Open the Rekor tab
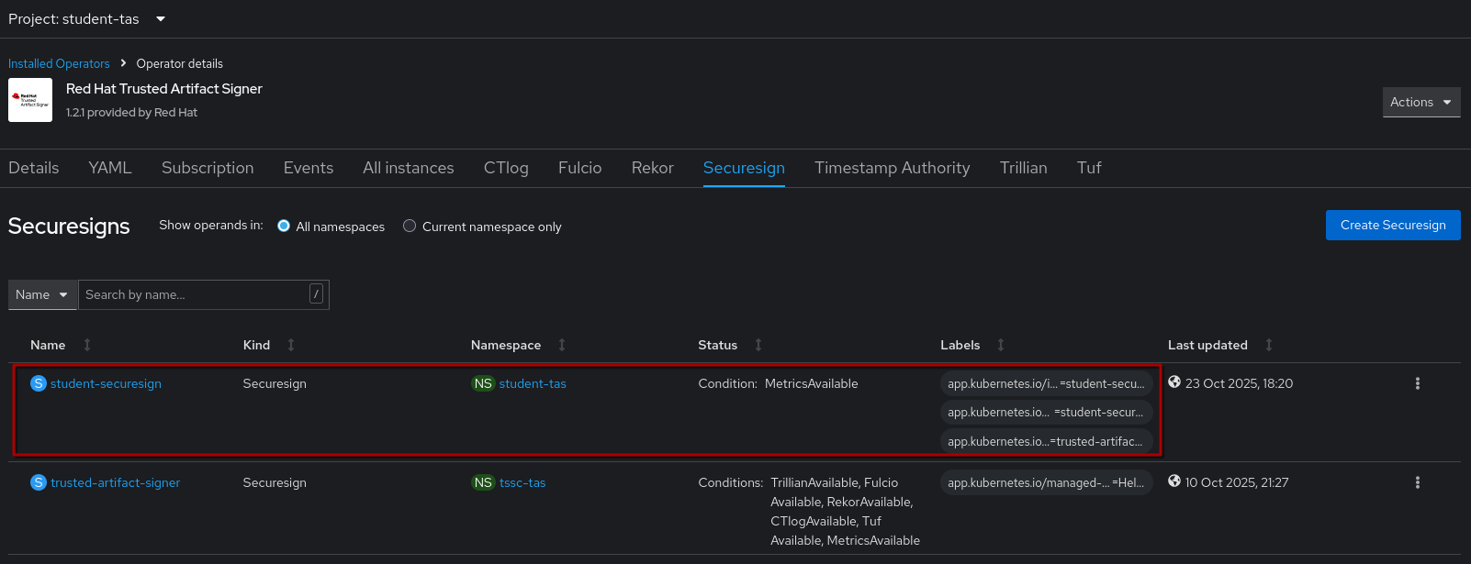Image resolution: width=1471 pixels, height=564 pixels. pos(653,168)
